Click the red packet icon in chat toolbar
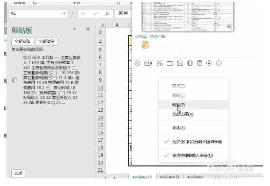The width and height of the screenshot is (270, 186). point(199,63)
